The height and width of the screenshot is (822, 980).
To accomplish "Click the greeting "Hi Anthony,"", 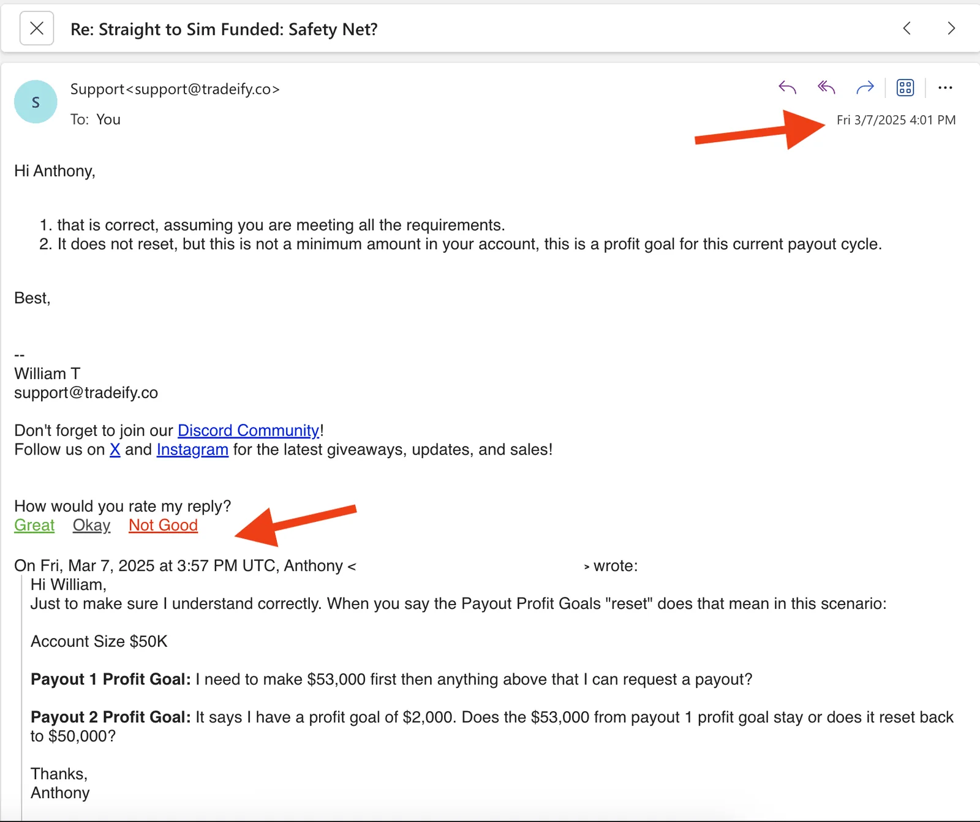I will [55, 171].
